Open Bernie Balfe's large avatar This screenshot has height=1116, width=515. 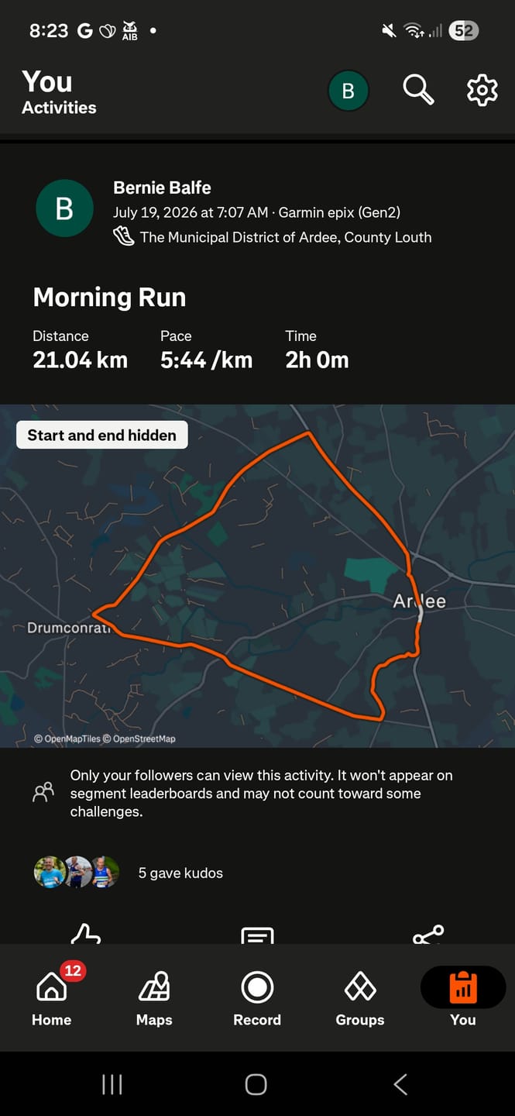point(64,208)
